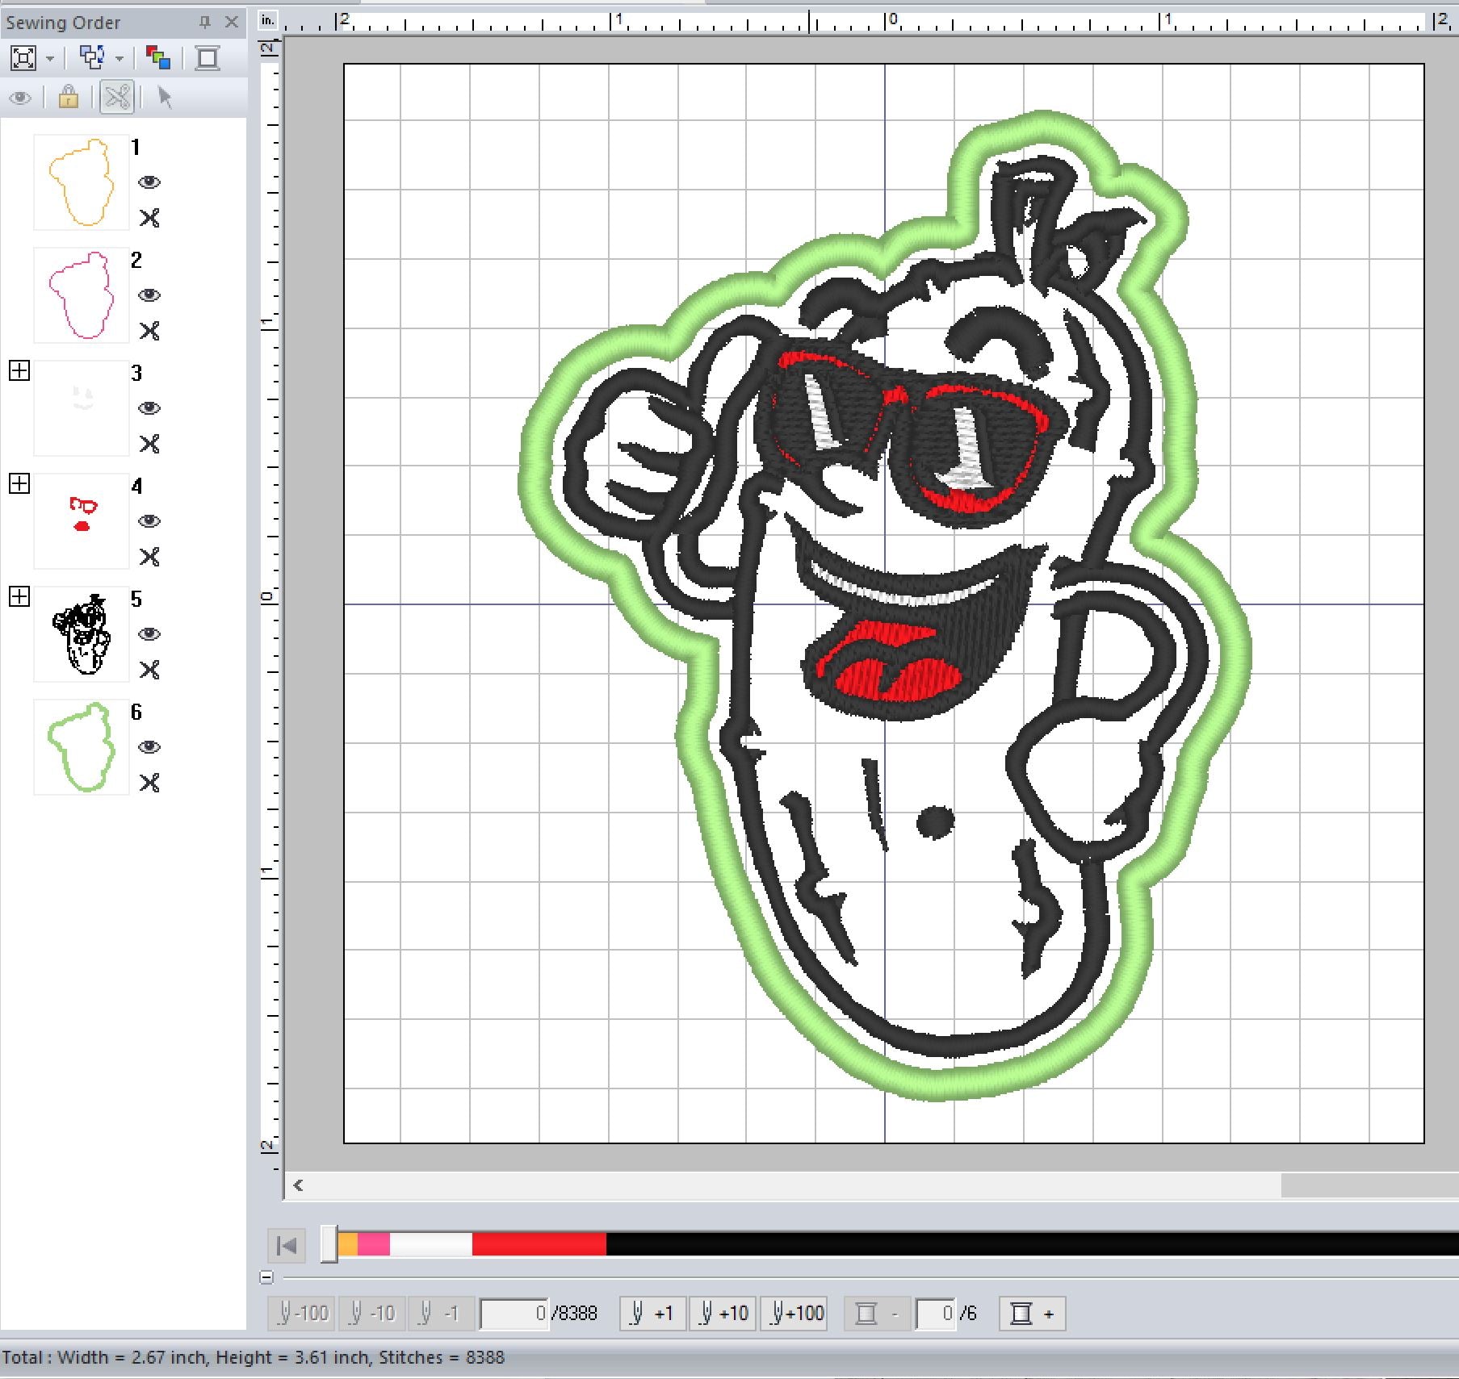Click the left scroll arrow below canvas
The width and height of the screenshot is (1459, 1379).
point(299,1185)
